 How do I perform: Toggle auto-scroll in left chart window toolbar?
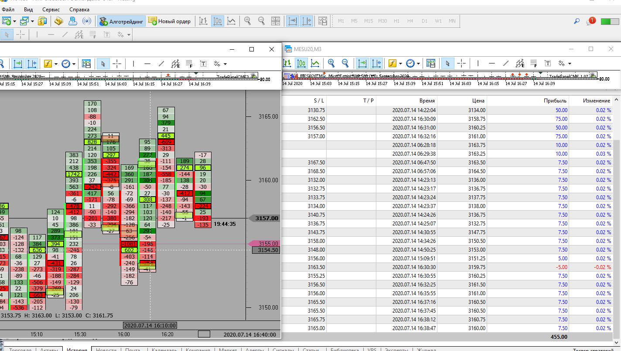pos(18,64)
